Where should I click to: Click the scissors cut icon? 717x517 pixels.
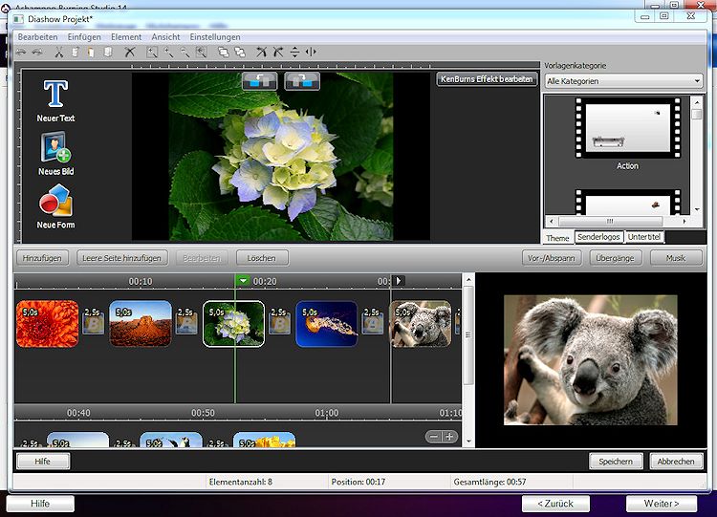pos(58,52)
